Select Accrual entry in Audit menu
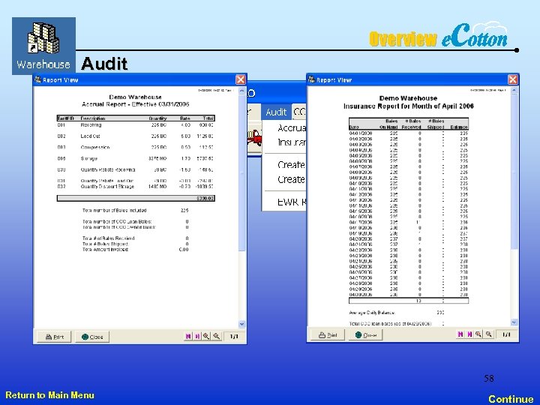This screenshot has width=540, height=405. (291, 128)
